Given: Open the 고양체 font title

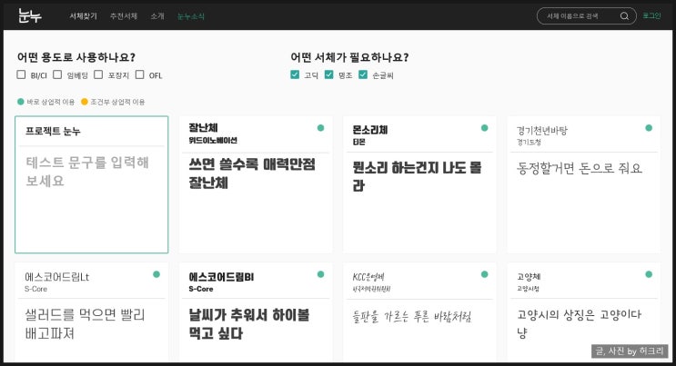Looking at the screenshot, I should (529, 276).
